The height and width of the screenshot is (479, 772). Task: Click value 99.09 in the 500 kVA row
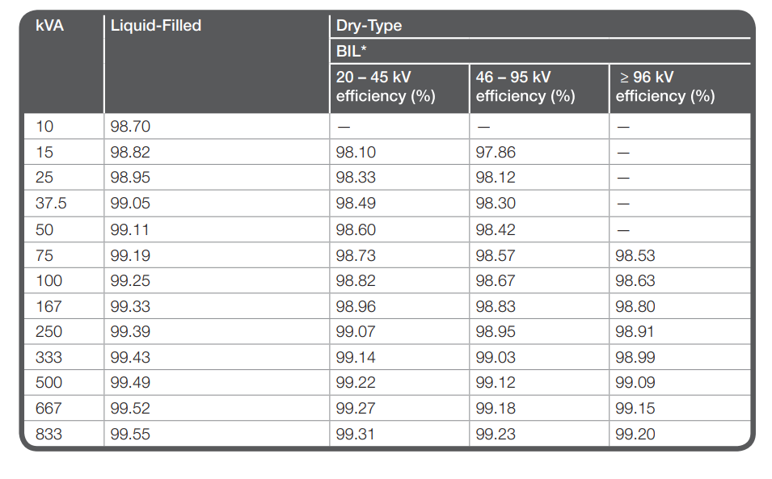point(635,383)
